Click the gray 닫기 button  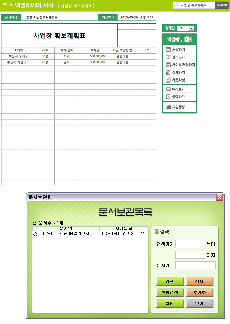[200, 304]
